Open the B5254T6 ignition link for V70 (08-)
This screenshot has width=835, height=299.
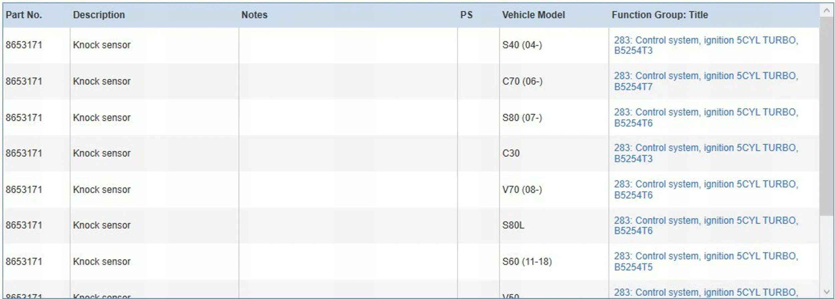coord(706,189)
